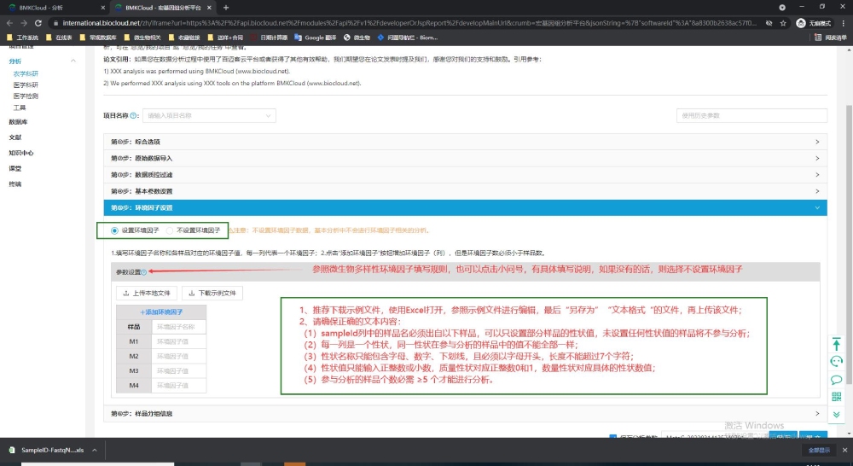Show the QR code icon
This screenshot has width=853, height=466.
837,397
